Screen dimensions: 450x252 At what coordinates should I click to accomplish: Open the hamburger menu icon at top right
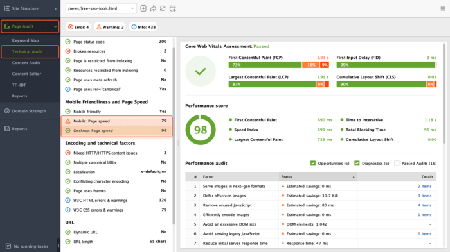click(443, 8)
